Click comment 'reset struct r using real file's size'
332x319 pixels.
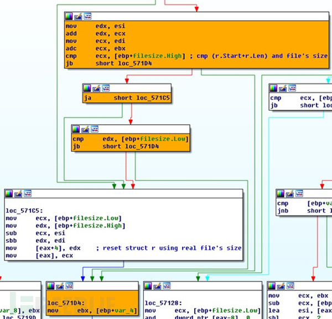click(172, 248)
